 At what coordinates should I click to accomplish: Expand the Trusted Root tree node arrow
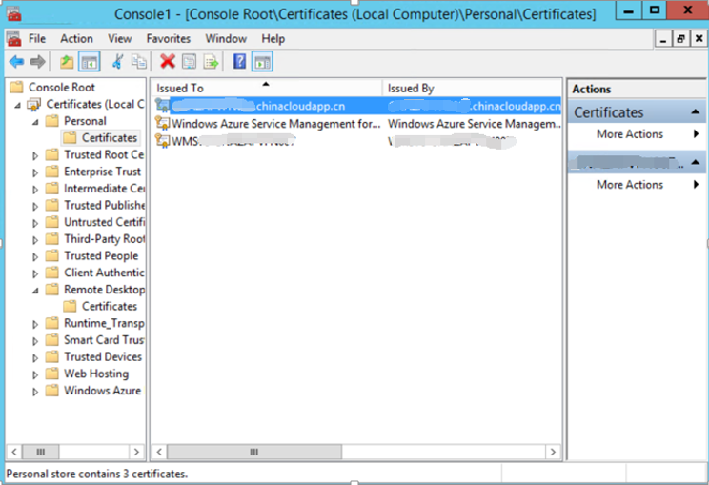click(36, 155)
